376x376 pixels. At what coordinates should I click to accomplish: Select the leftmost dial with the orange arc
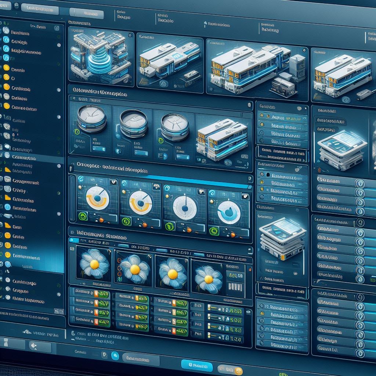[x=98, y=198]
